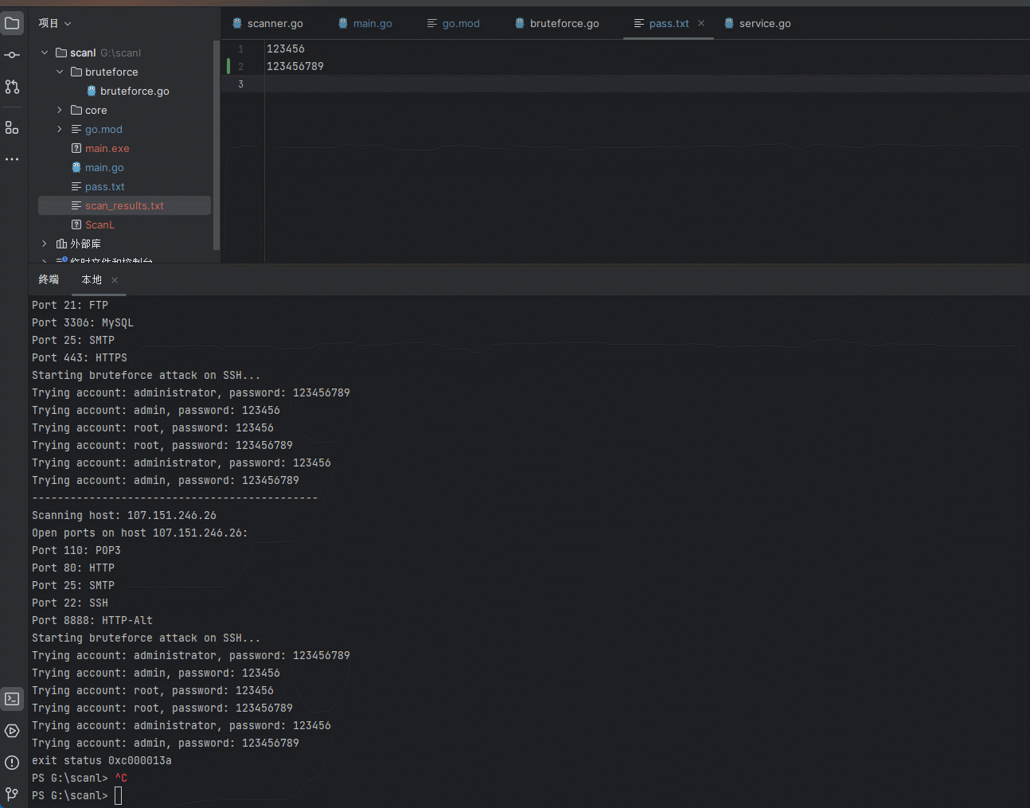Switch to the scanner.go editor tab
Viewport: 1030px width, 808px height.
point(275,23)
